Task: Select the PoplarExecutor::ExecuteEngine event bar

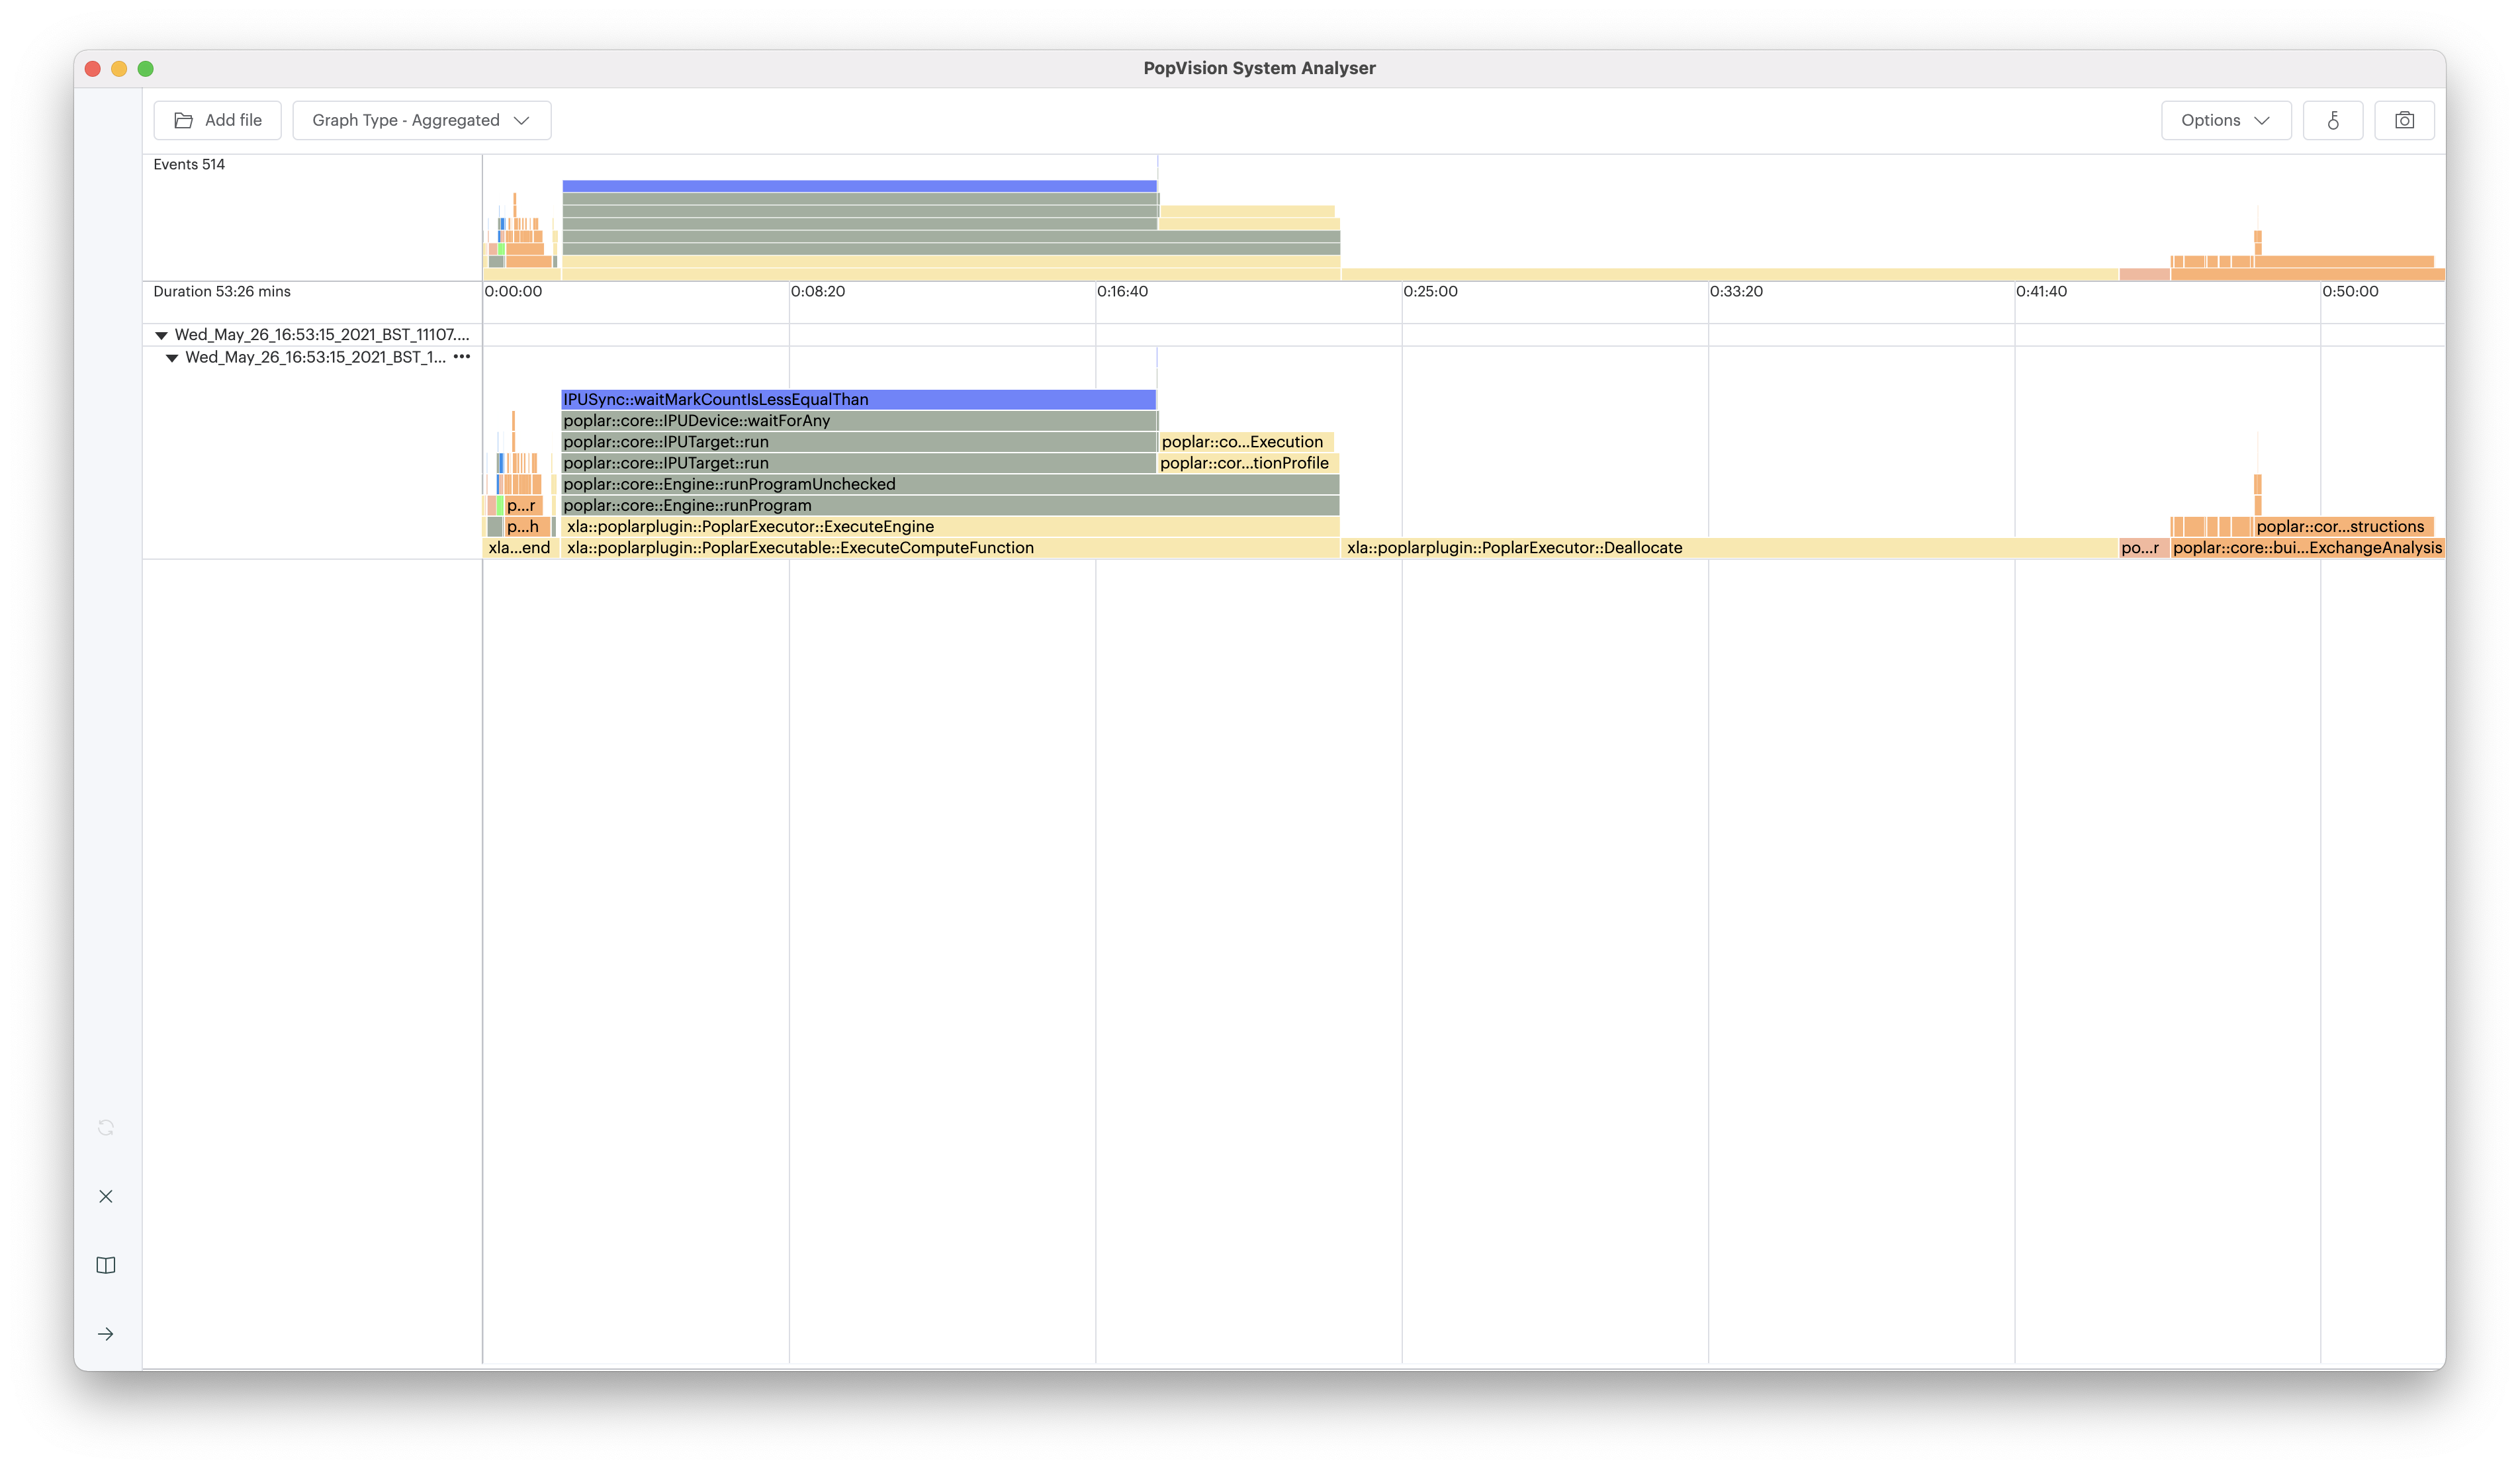Action: click(749, 526)
